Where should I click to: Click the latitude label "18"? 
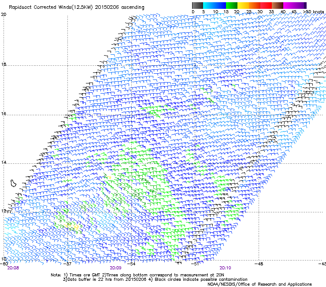pyautogui.click(x=4, y=64)
